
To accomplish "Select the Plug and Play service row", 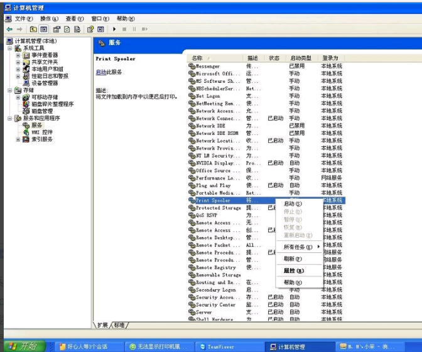I will pos(266,185).
